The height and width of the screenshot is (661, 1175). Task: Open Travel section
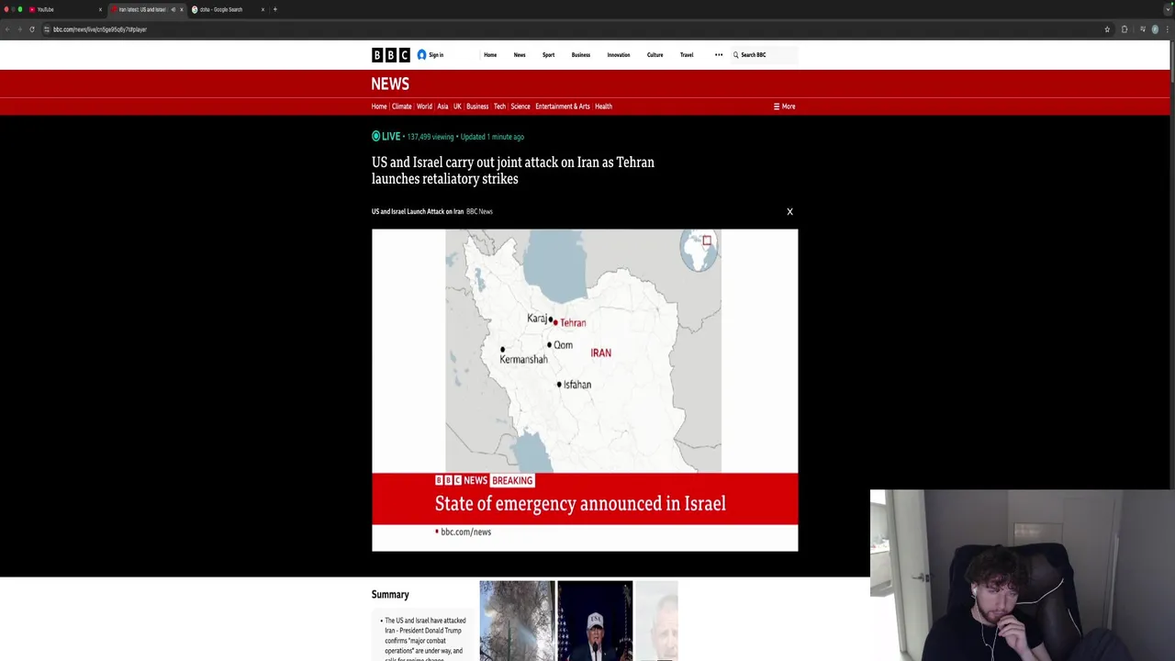tap(687, 55)
